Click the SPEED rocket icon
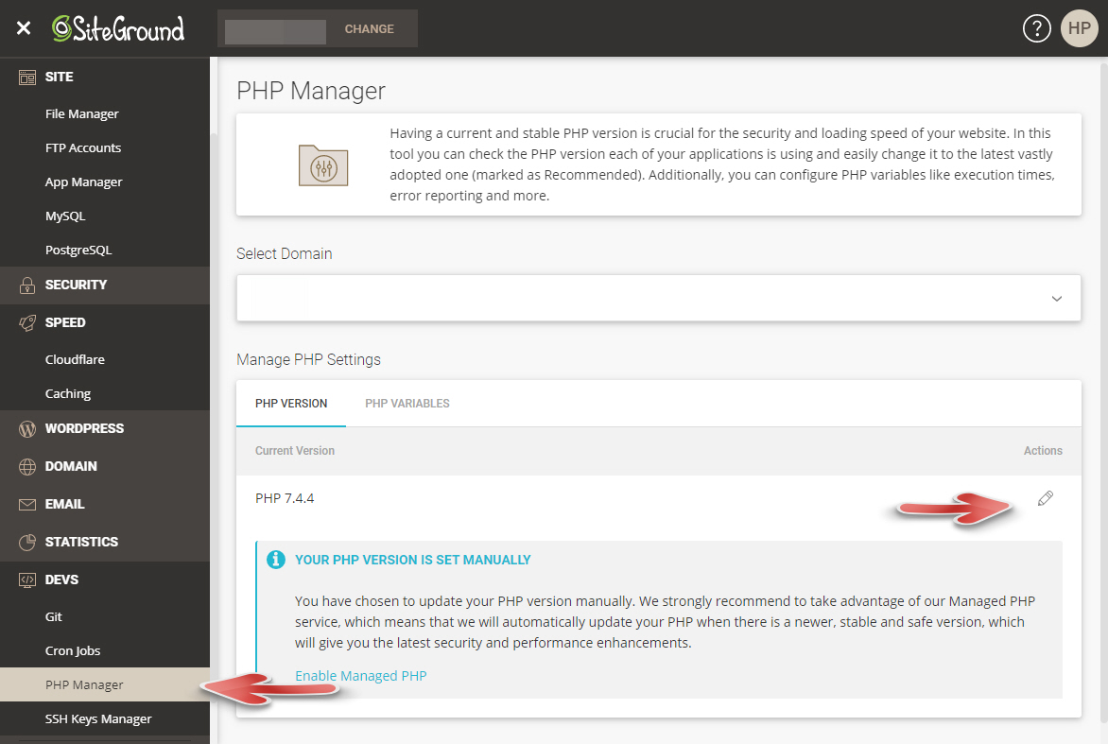 coord(26,323)
